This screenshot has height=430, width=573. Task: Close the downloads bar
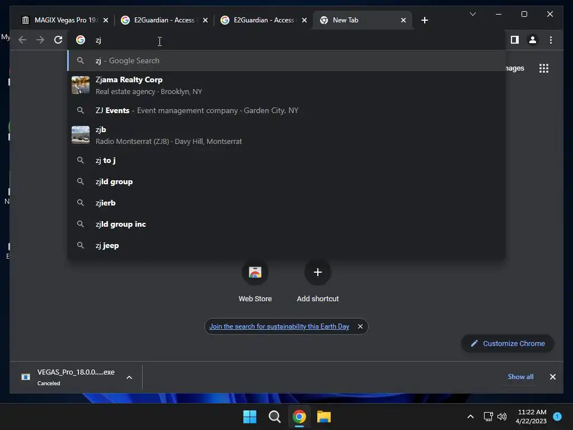(552, 377)
